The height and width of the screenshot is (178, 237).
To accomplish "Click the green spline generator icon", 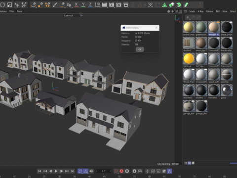I will [x=186, y=5].
